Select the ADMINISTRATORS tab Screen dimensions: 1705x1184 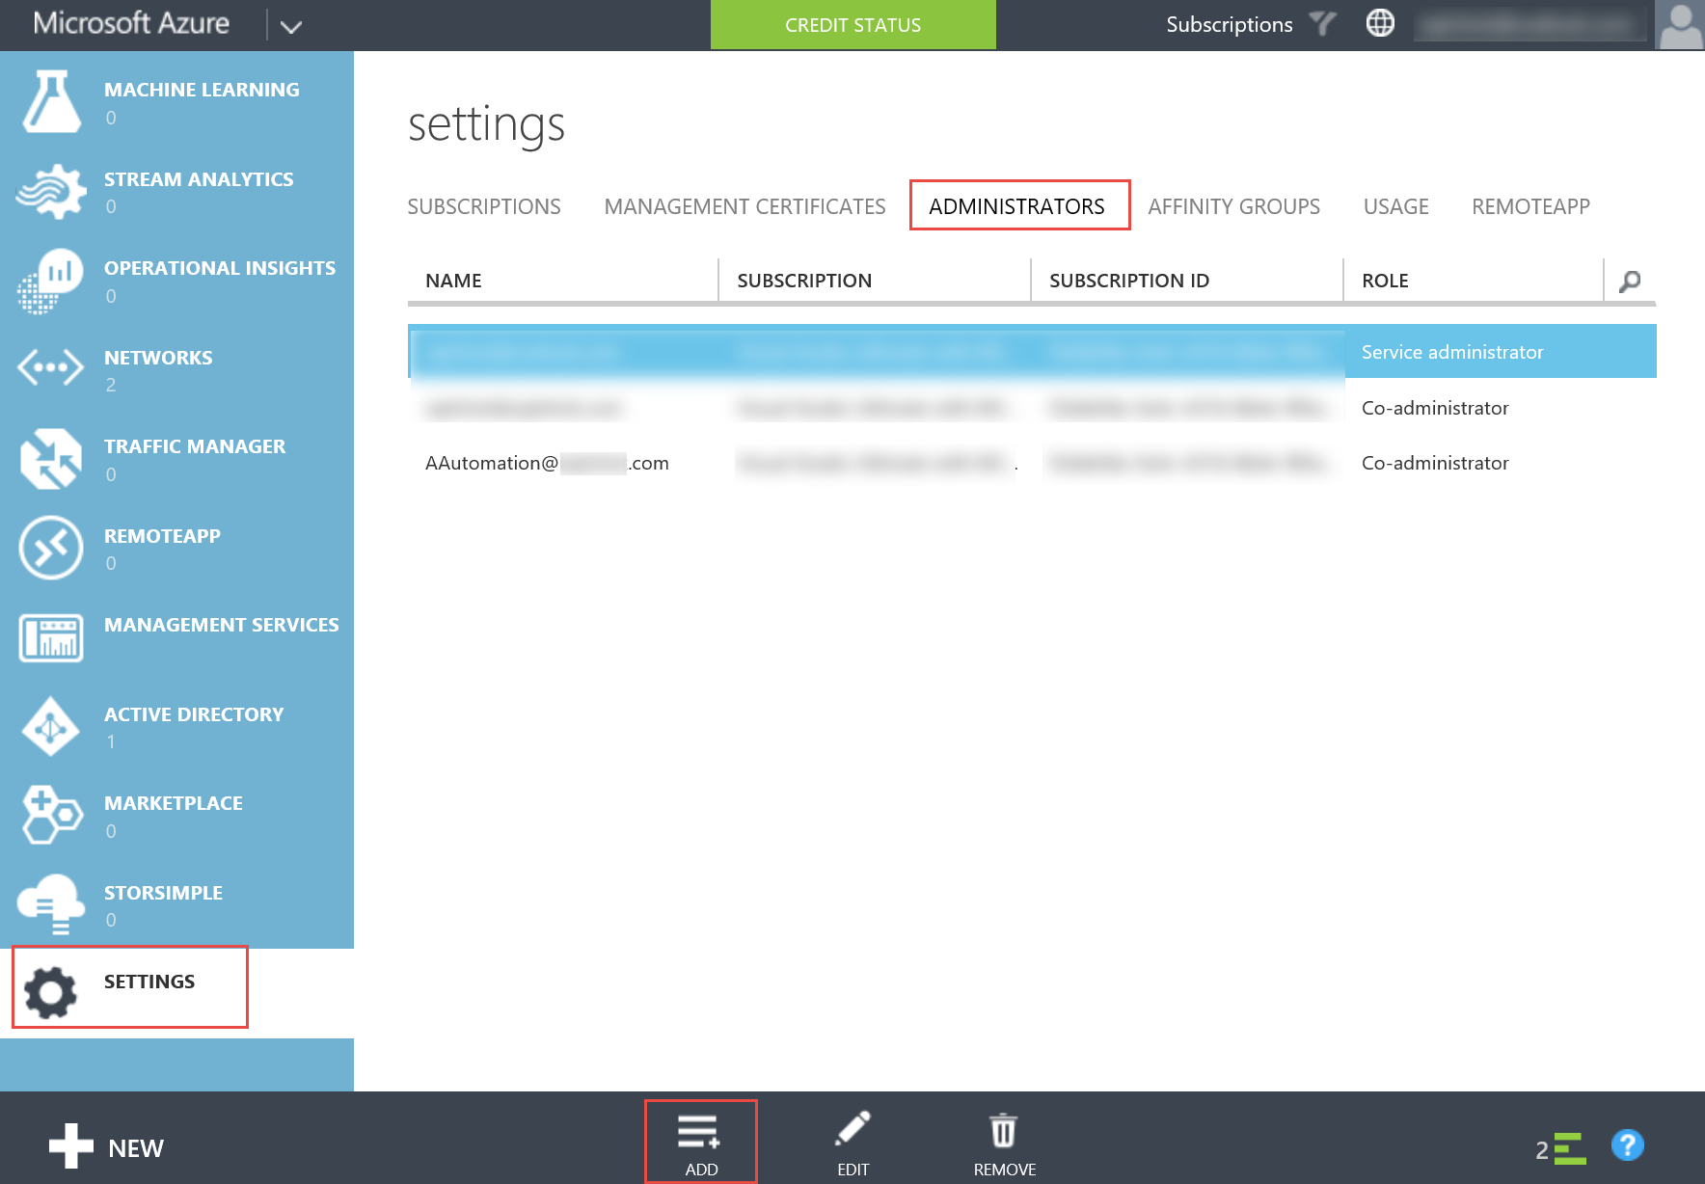point(1017,206)
